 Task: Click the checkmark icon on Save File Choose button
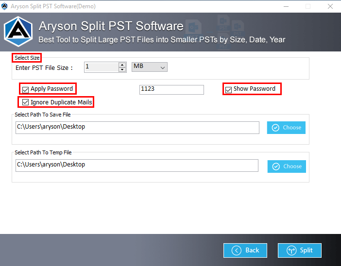275,128
